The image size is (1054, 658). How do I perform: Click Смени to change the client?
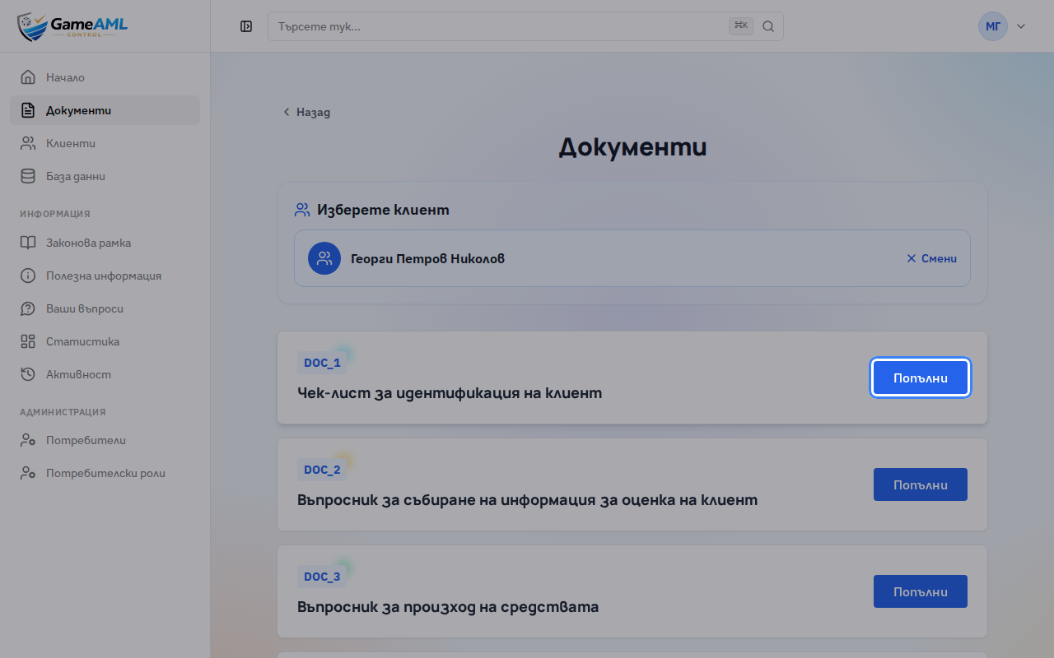coord(931,258)
